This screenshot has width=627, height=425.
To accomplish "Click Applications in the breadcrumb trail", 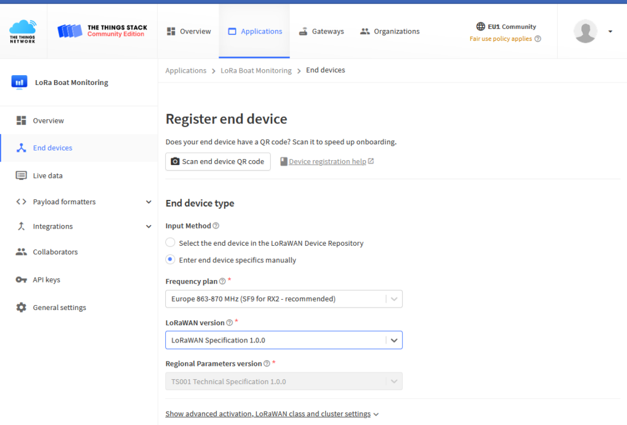I will [x=186, y=70].
